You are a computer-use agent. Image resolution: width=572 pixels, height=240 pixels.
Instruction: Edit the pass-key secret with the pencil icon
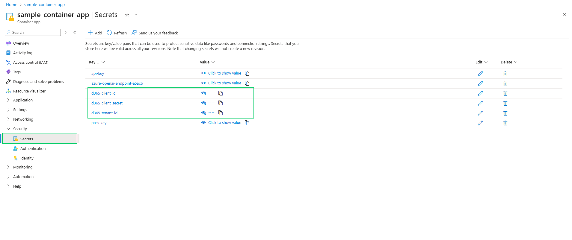tap(480, 123)
